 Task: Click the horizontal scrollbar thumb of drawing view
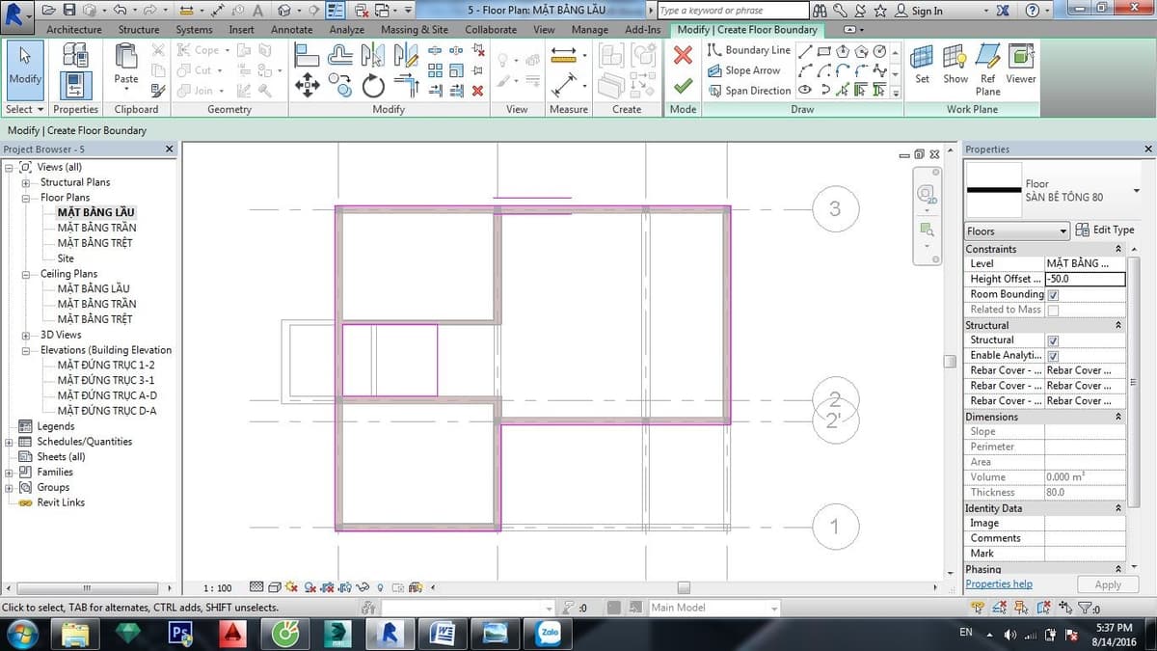pyautogui.click(x=684, y=587)
